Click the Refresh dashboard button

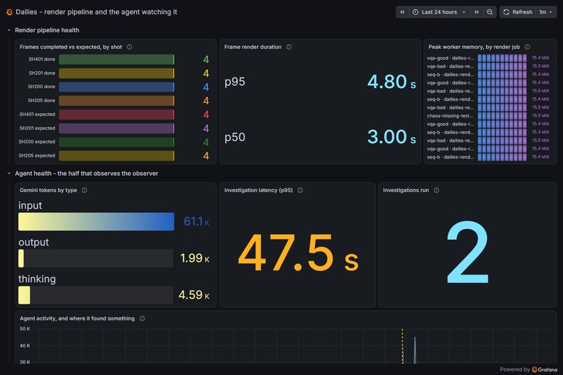coord(518,12)
